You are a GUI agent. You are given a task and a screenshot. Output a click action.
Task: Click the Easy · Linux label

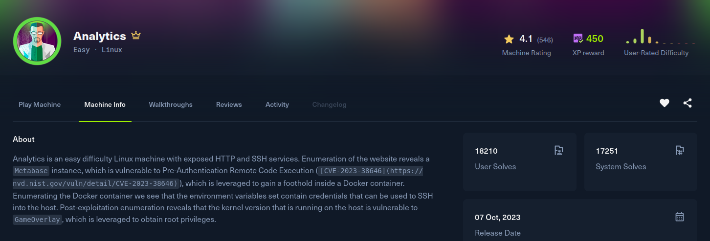[x=98, y=50]
